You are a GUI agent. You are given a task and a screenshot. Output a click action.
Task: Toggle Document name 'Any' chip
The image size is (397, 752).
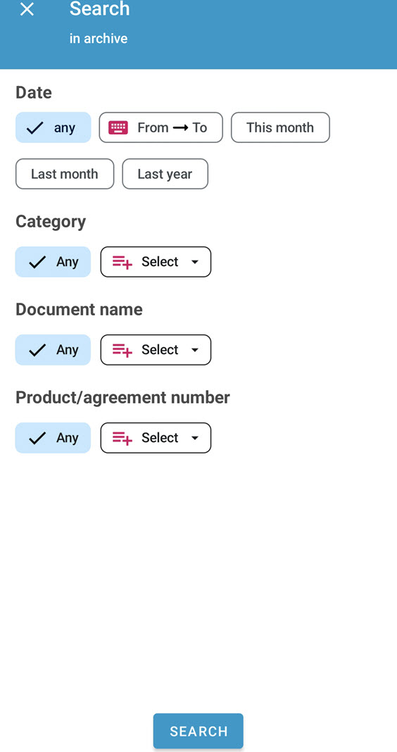pyautogui.click(x=53, y=350)
